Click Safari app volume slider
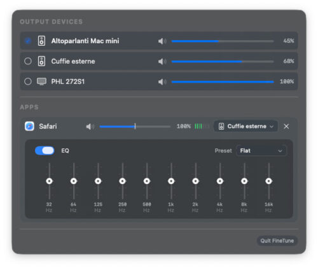318x268 pixels. point(135,127)
